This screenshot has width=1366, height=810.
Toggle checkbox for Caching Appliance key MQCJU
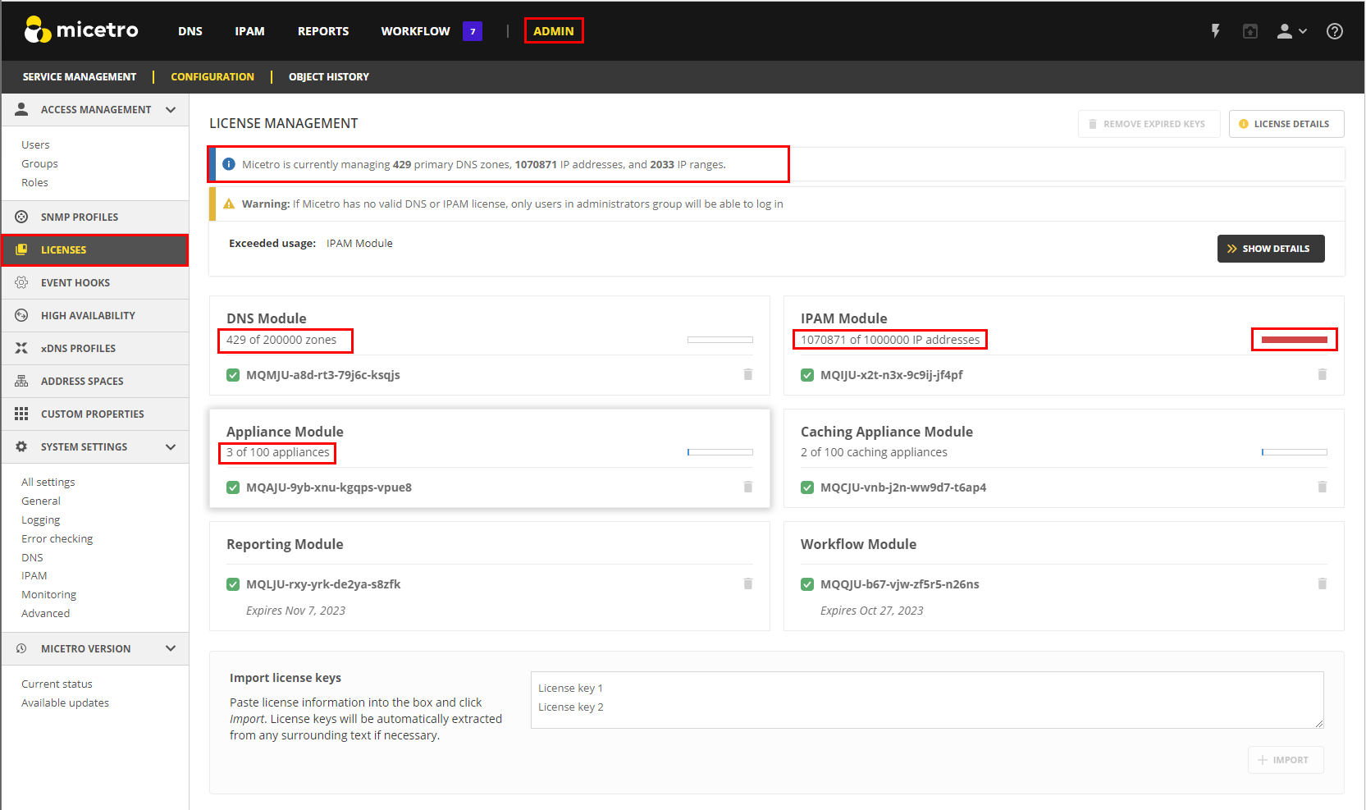(807, 487)
